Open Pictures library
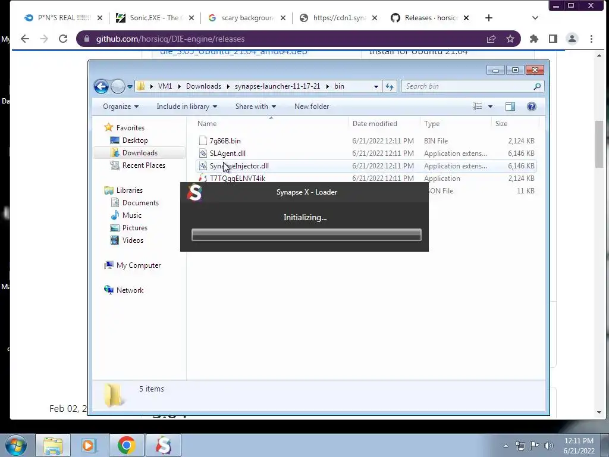This screenshot has height=457, width=609. coord(135,228)
